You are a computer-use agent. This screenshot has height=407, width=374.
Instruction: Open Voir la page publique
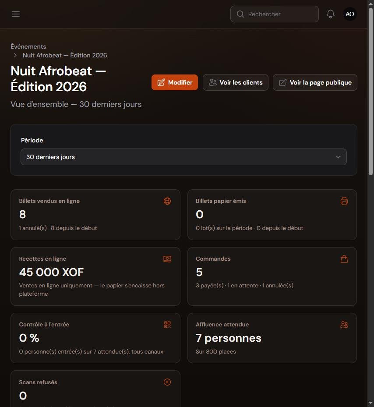315,82
